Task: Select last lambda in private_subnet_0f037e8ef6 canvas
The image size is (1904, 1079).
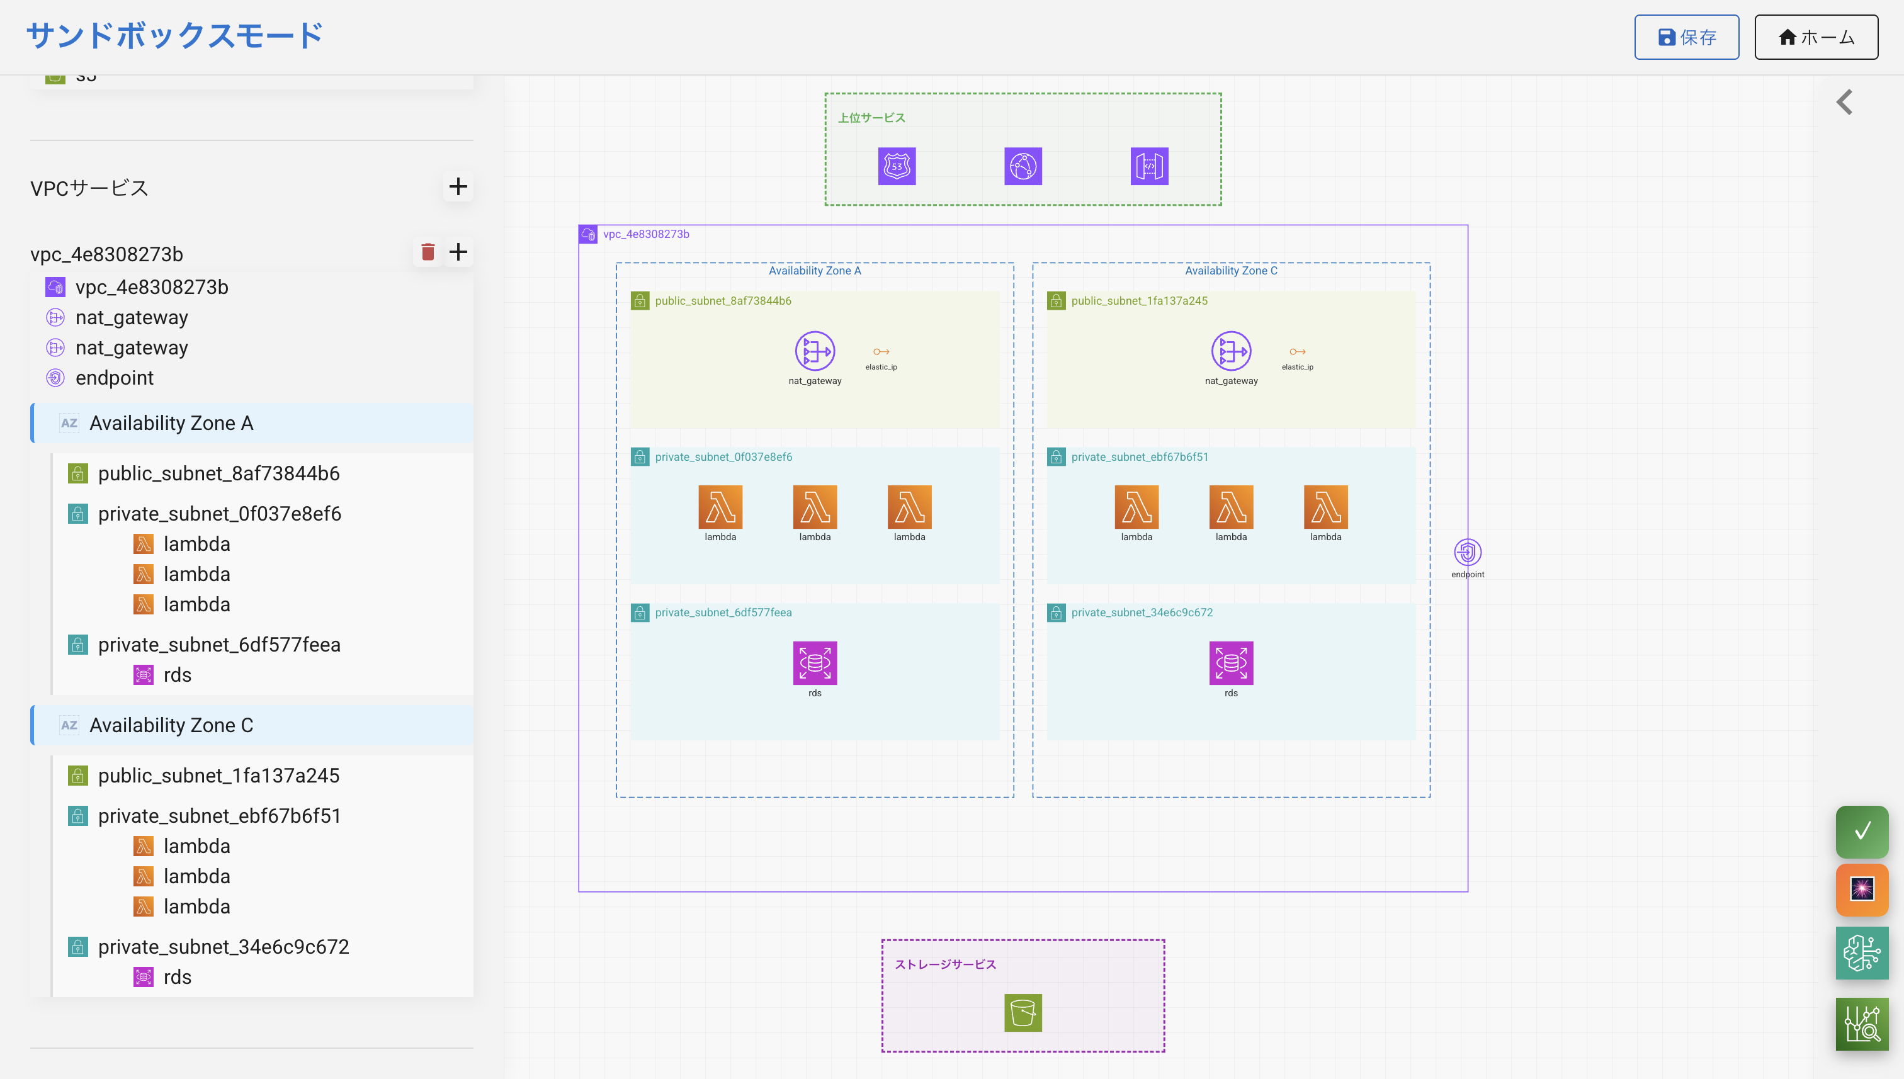Action: pos(909,507)
